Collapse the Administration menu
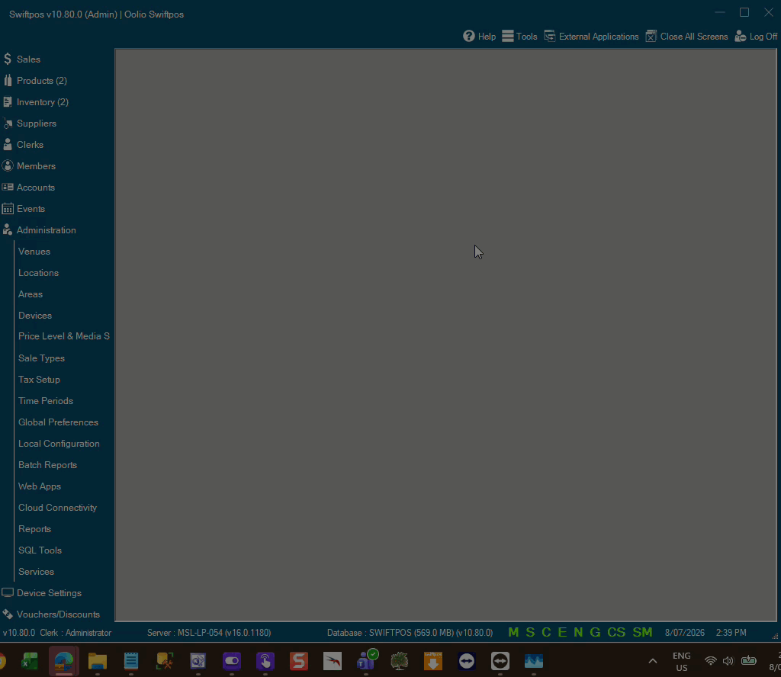This screenshot has width=781, height=677. tap(47, 230)
